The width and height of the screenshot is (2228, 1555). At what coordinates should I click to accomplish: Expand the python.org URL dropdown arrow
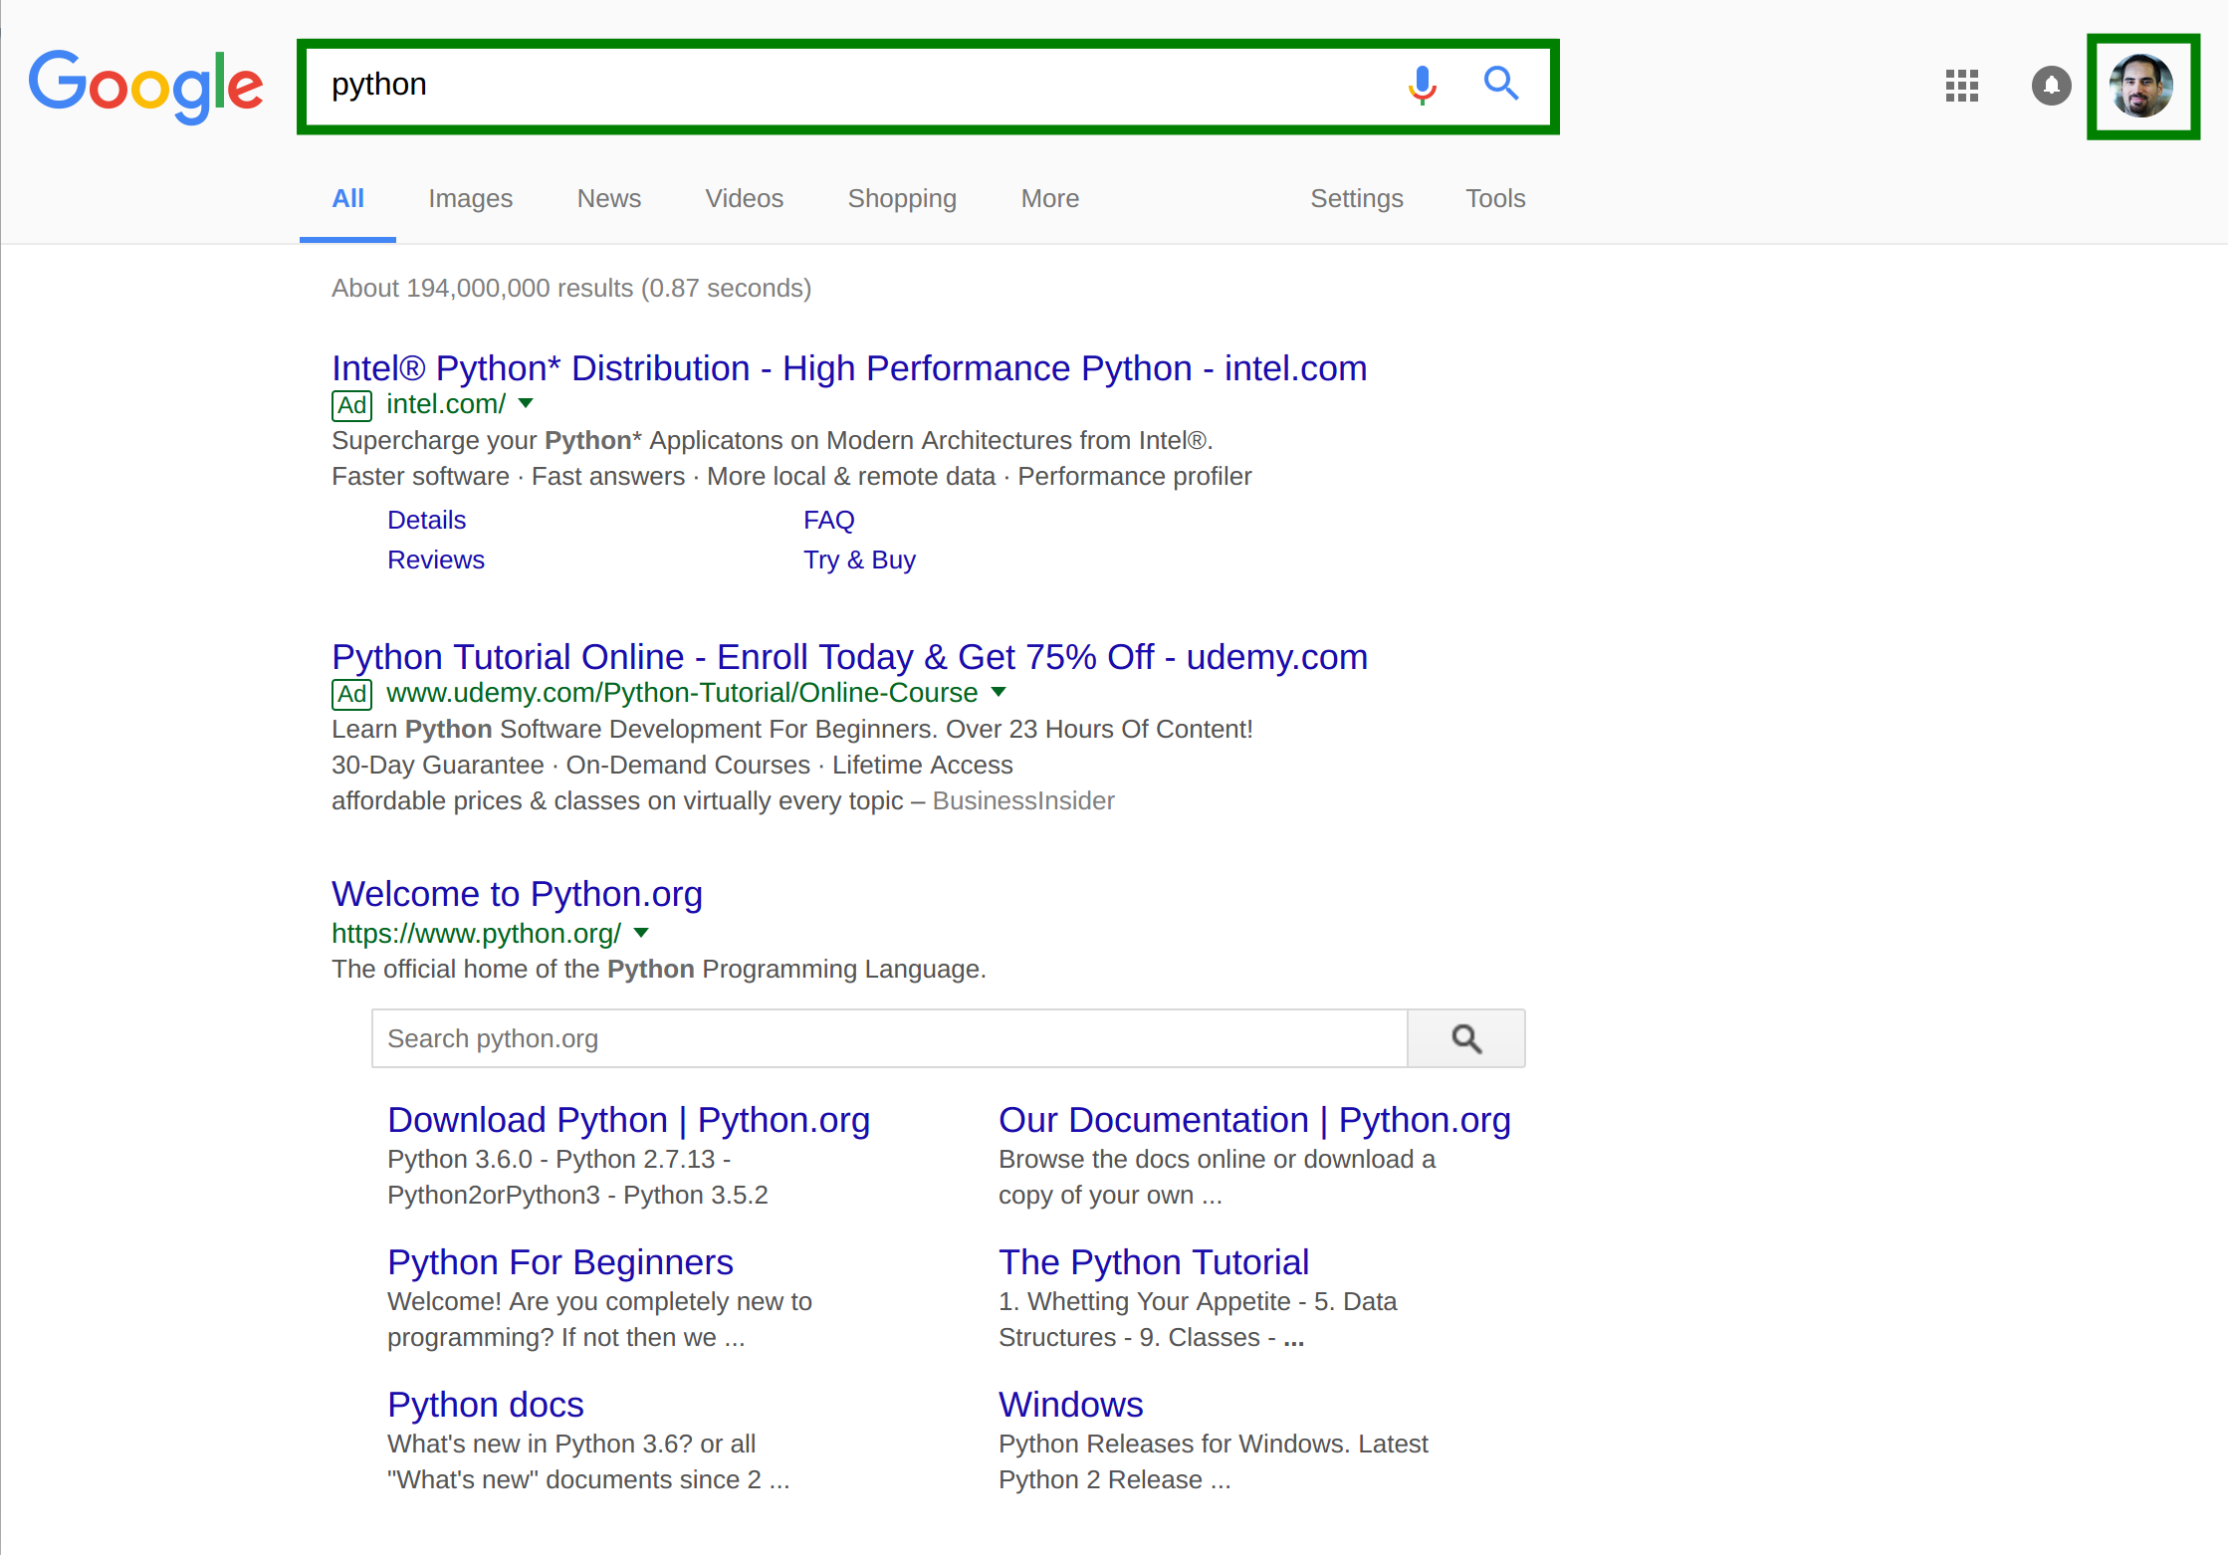pyautogui.click(x=641, y=933)
